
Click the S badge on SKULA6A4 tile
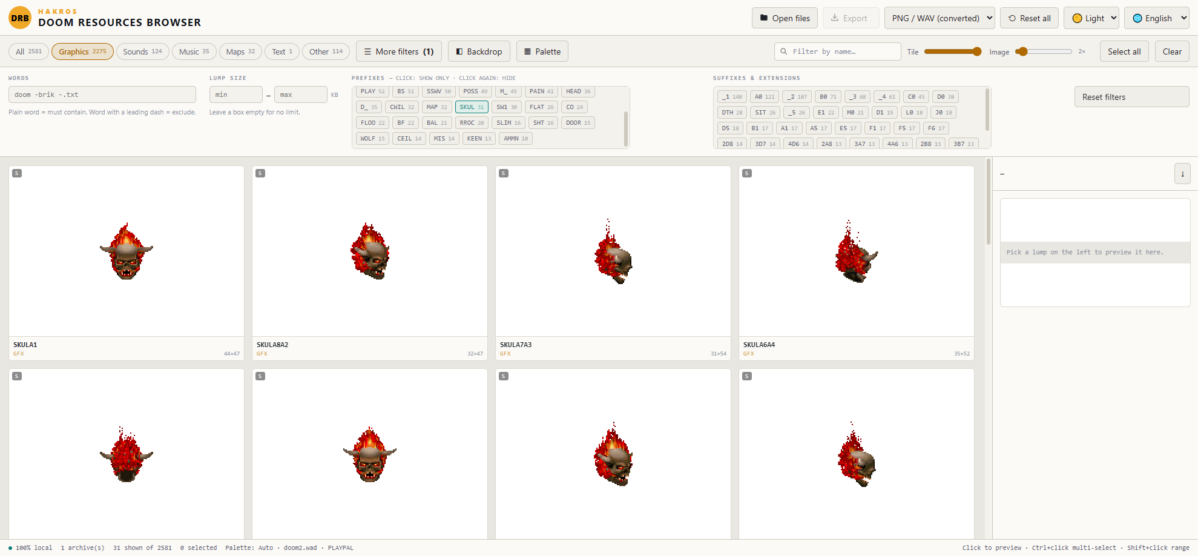[x=747, y=173]
